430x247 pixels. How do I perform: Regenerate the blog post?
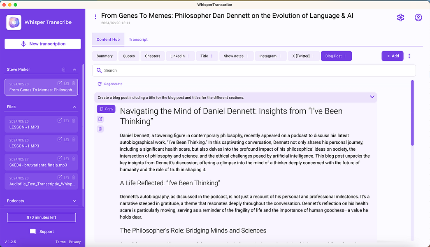(110, 84)
